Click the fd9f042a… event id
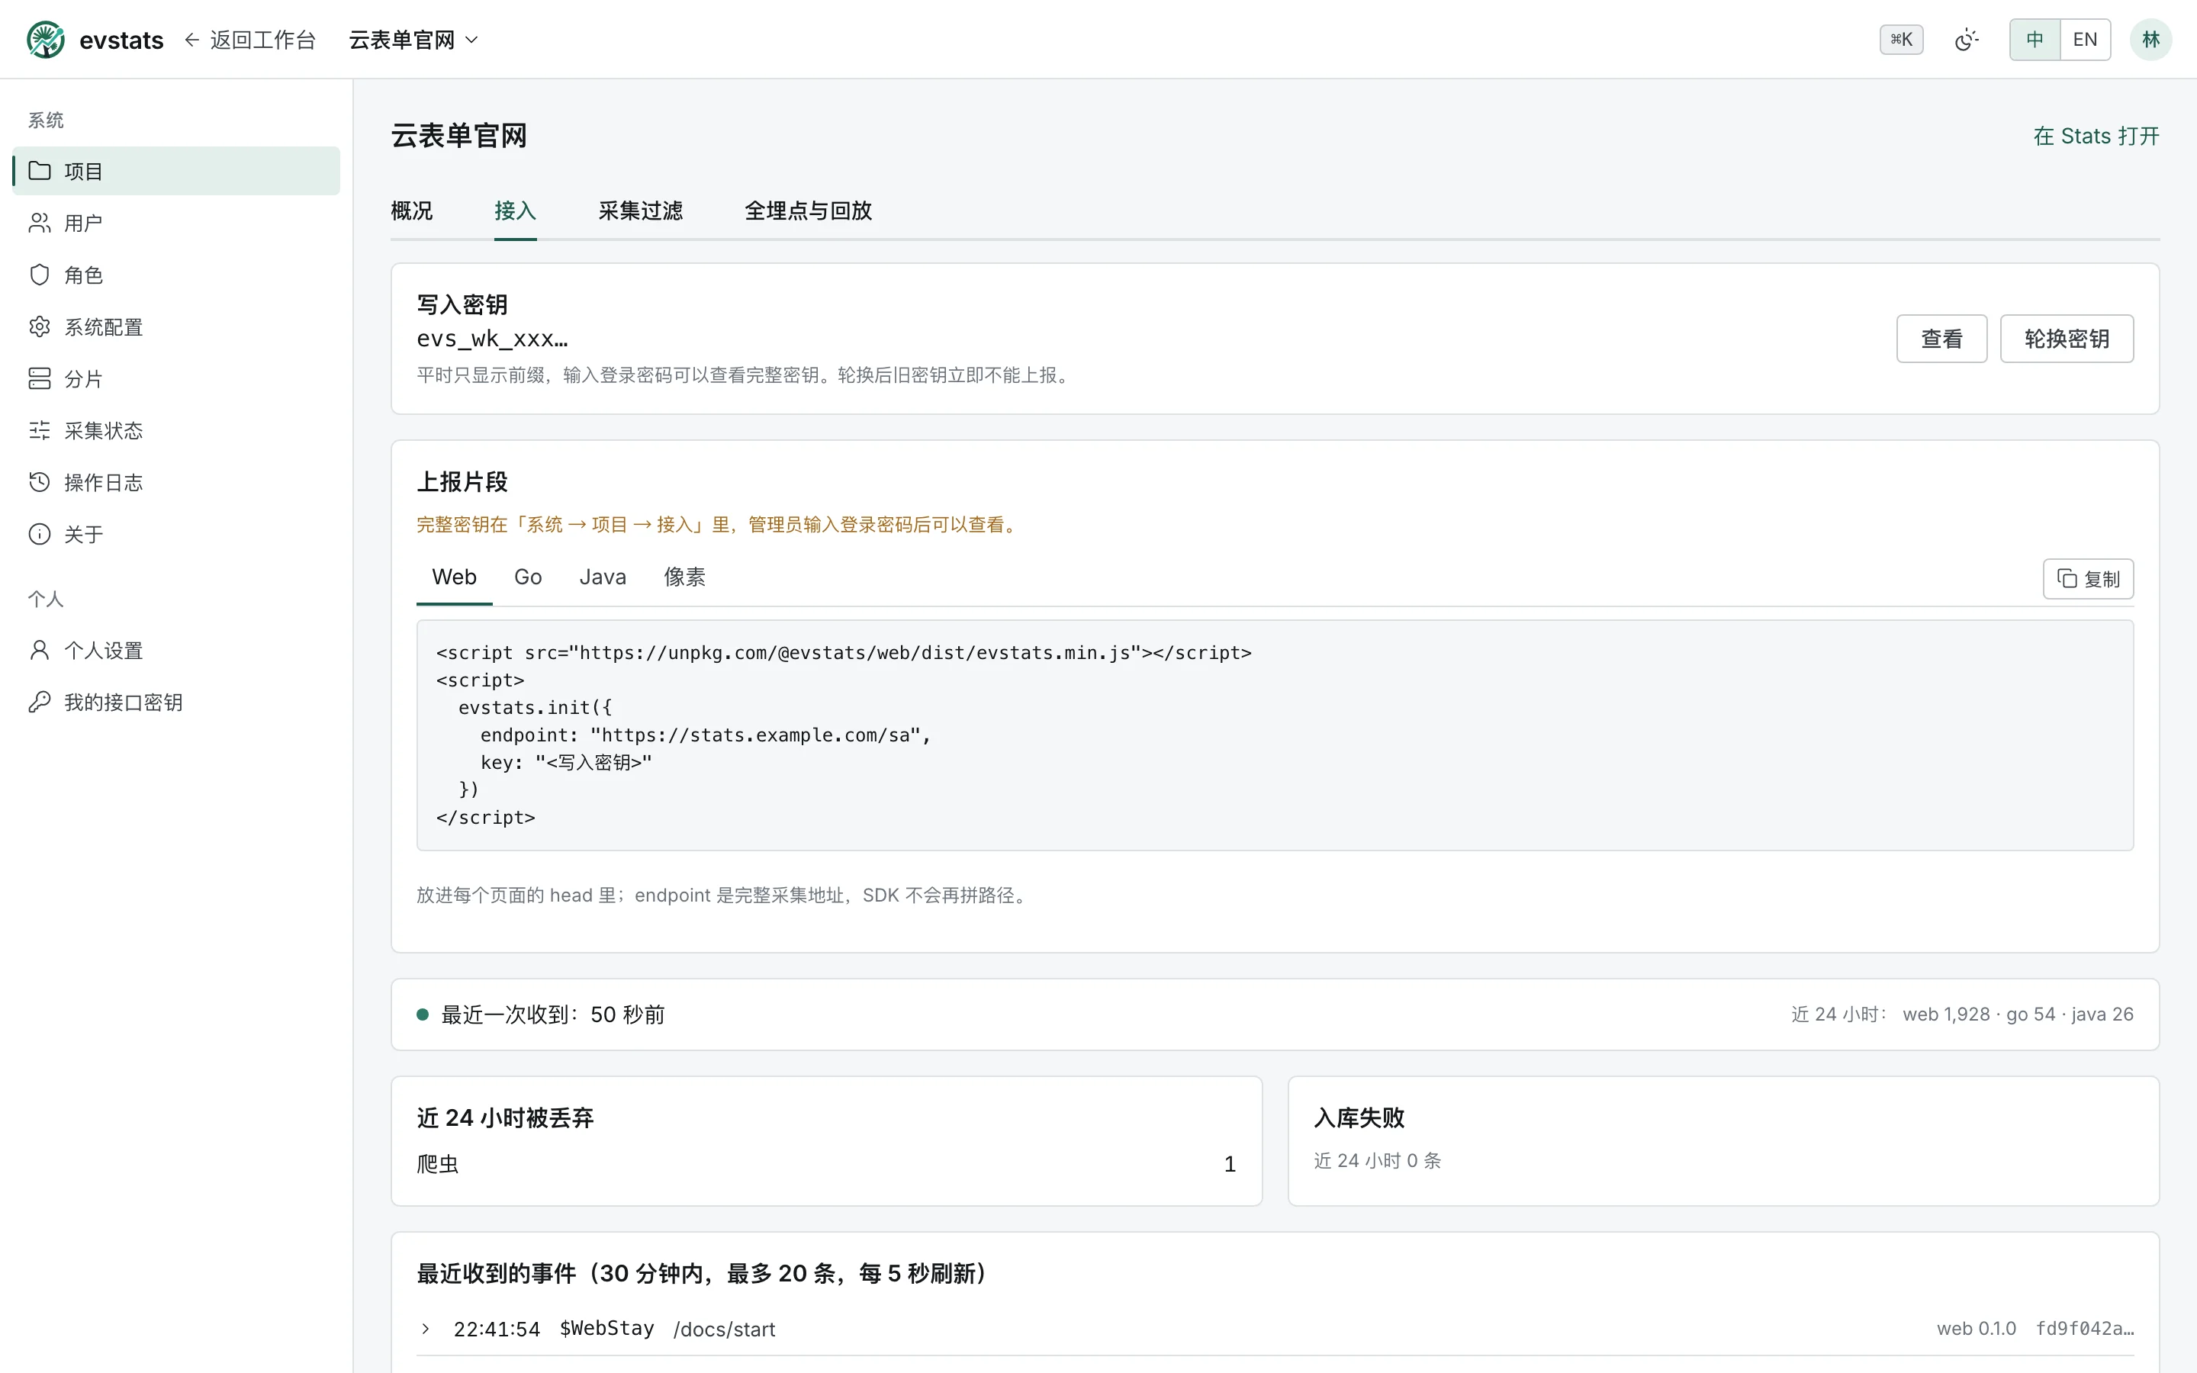 point(2084,1329)
